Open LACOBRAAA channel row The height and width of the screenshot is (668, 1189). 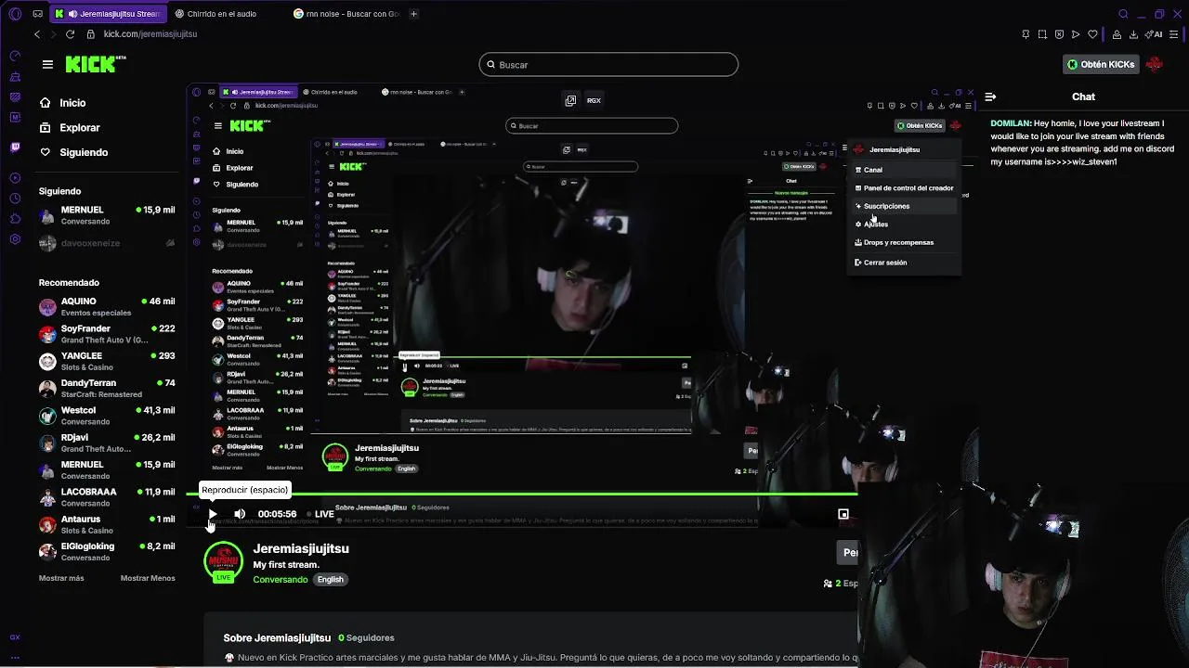(x=107, y=497)
